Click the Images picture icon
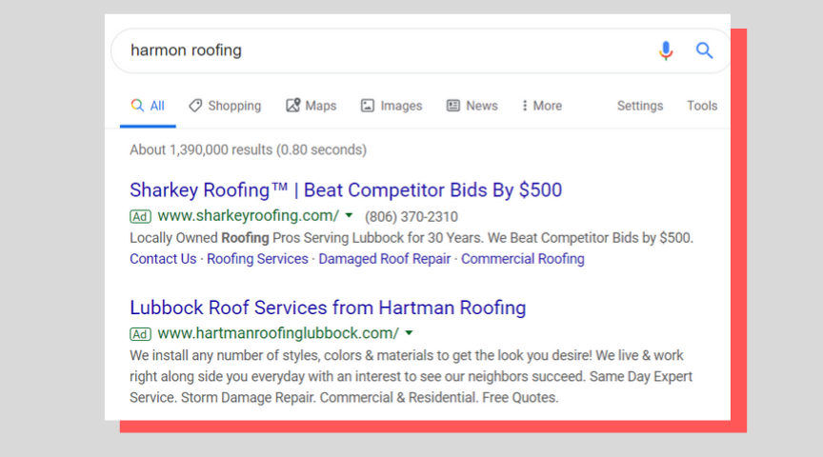The height and width of the screenshot is (457, 823). [368, 106]
